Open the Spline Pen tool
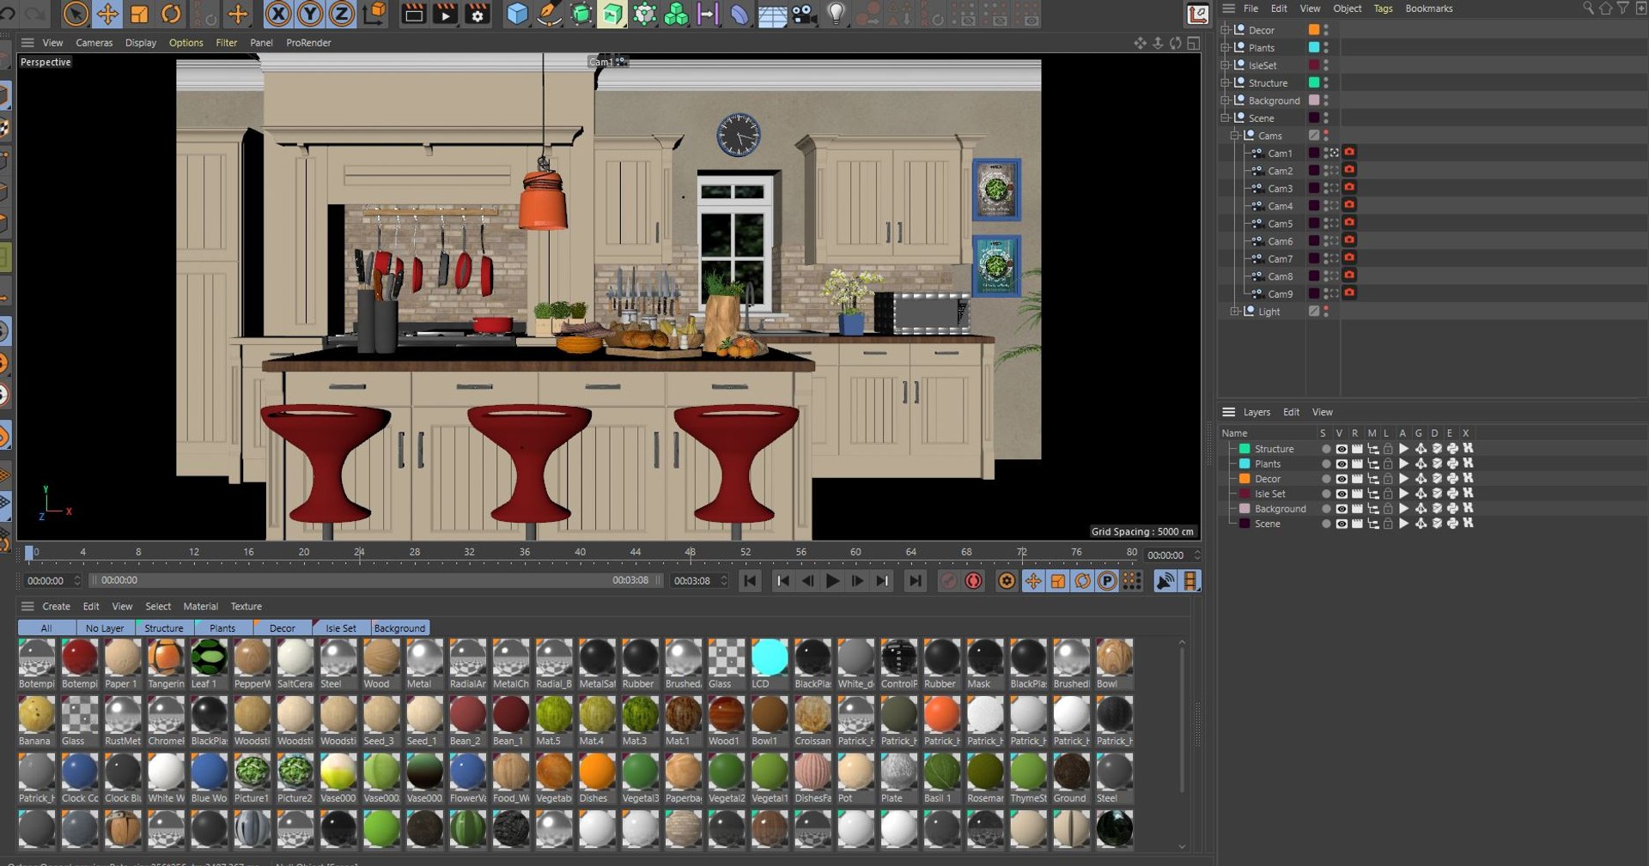 click(549, 14)
